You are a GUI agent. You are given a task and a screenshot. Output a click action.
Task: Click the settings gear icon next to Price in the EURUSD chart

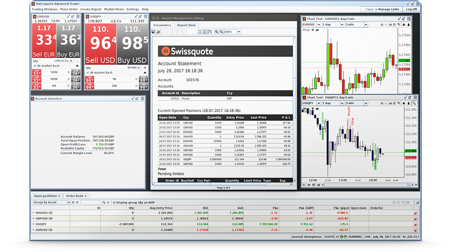(313, 30)
